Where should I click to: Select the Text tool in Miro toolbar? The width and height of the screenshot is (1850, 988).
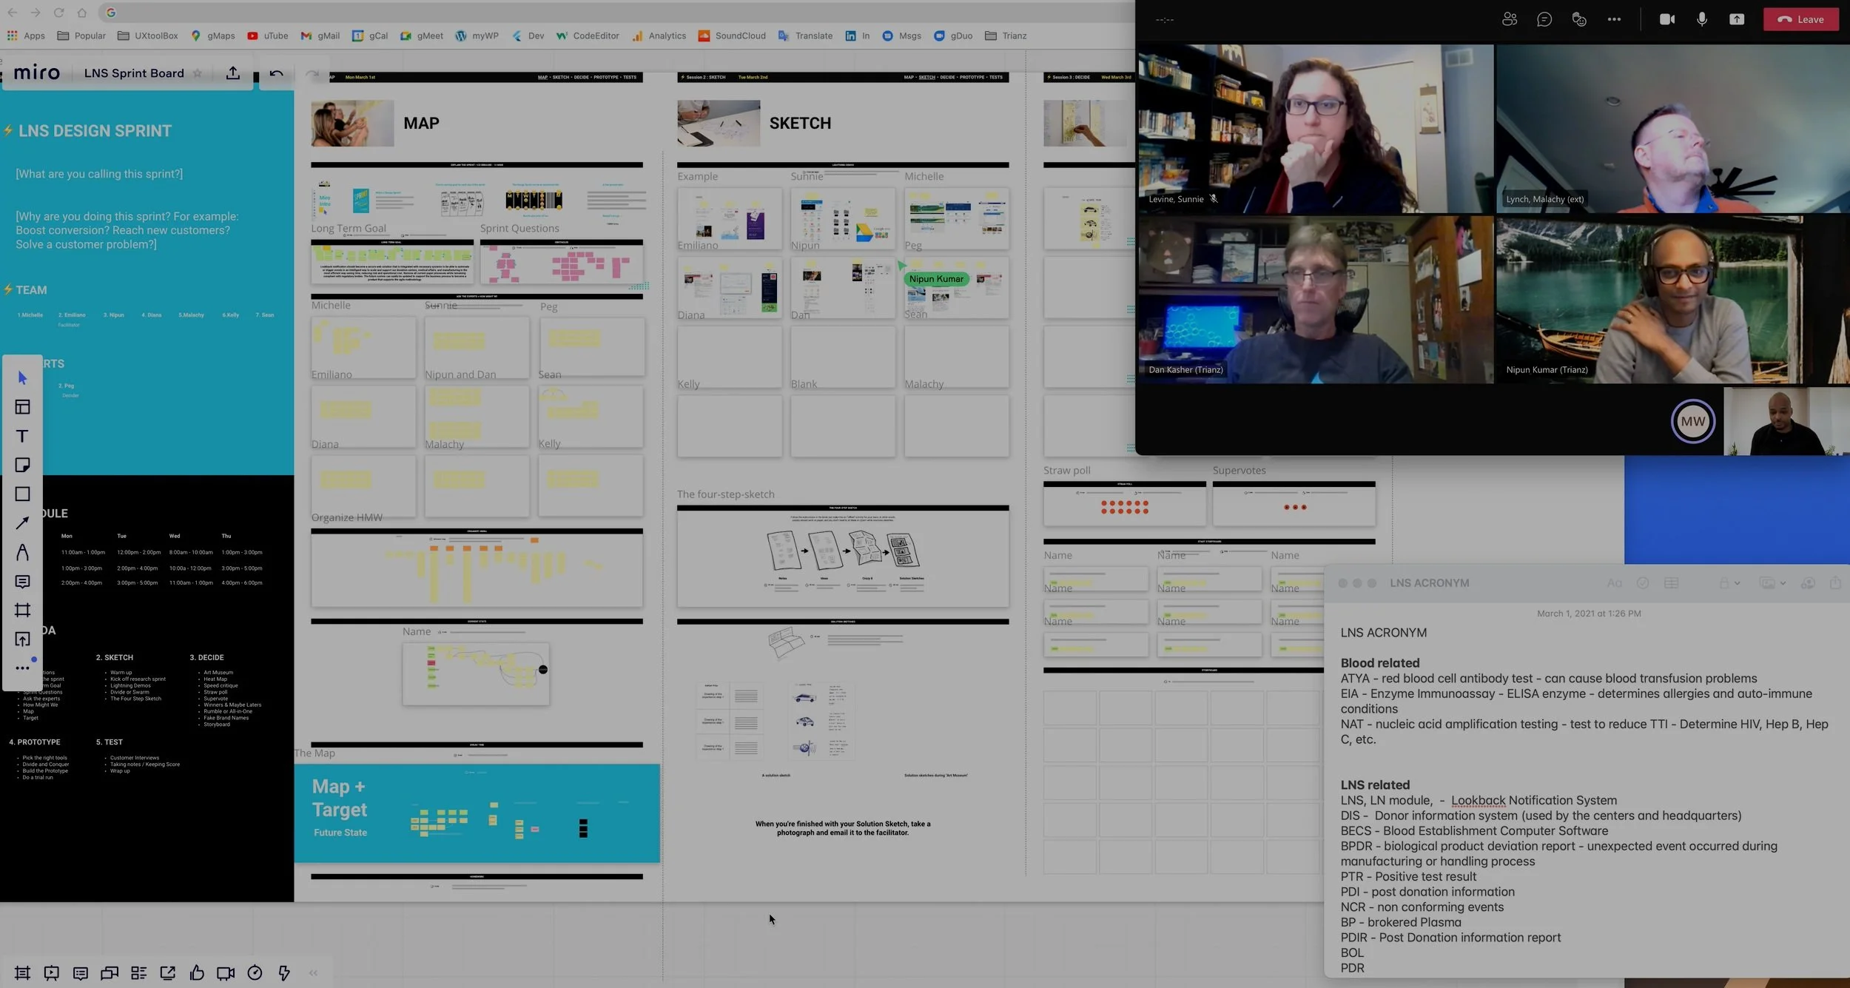pos(22,436)
